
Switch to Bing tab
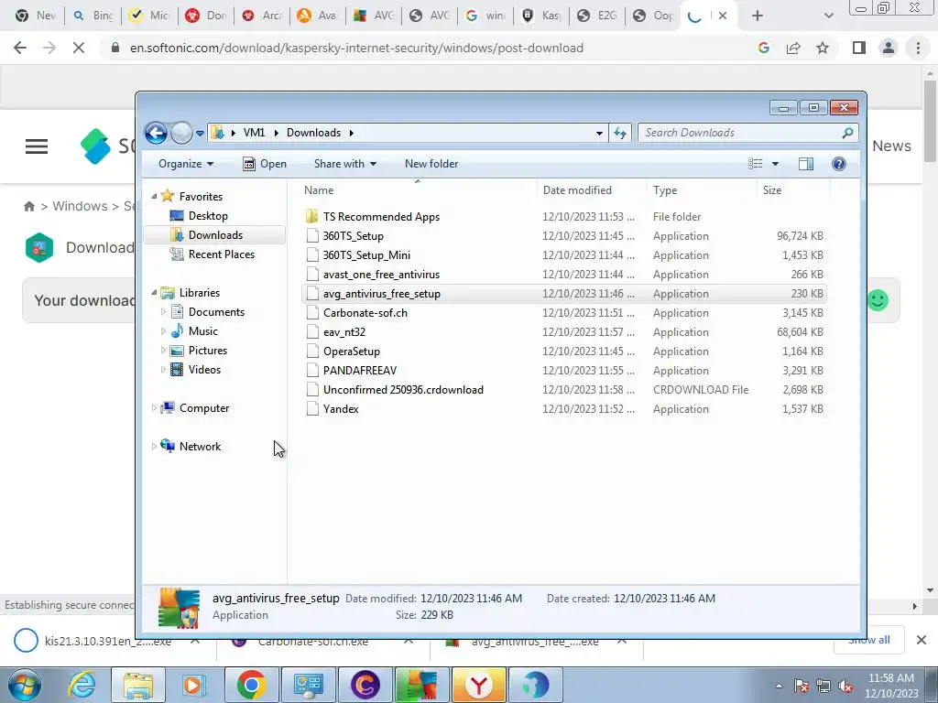point(93,16)
